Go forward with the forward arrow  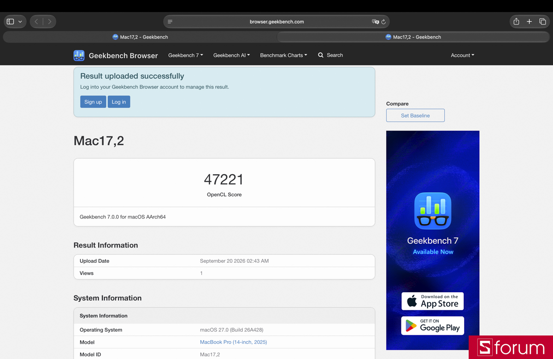click(x=50, y=22)
